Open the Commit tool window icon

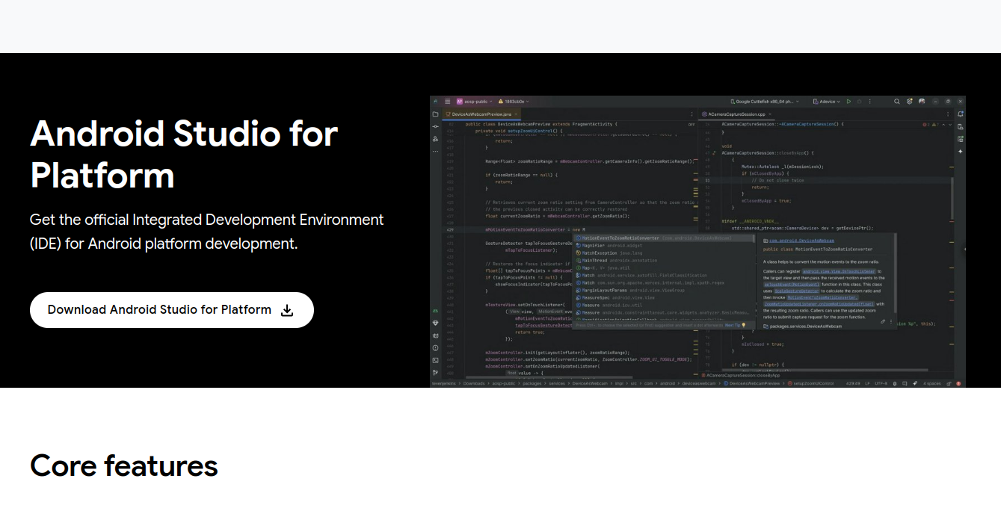point(435,126)
